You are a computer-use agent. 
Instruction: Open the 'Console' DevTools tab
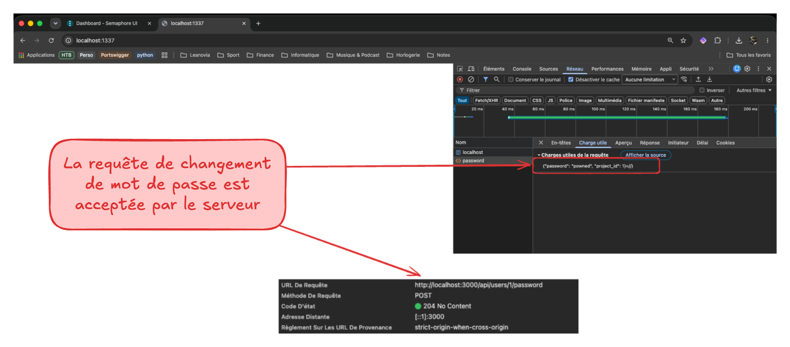click(x=522, y=69)
